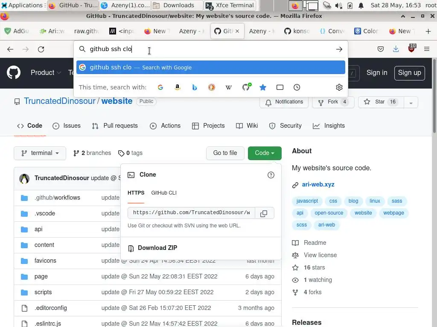
Task: Search this time with DuckDuckGo icon
Action: tap(212, 87)
